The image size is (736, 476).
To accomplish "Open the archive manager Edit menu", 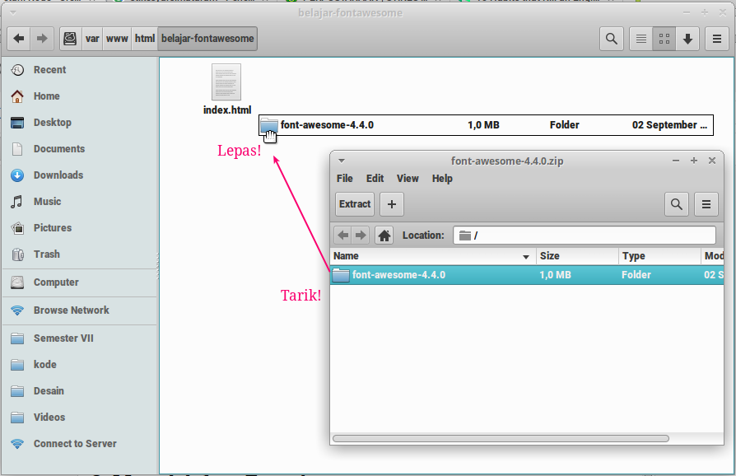I will click(375, 179).
